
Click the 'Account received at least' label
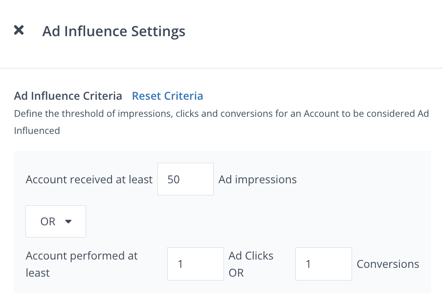(x=89, y=179)
